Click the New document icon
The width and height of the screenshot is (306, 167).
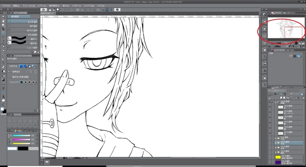pos(50,10)
